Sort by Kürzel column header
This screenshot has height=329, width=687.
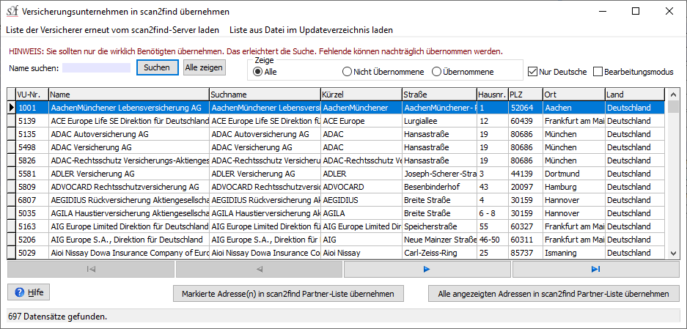361,95
